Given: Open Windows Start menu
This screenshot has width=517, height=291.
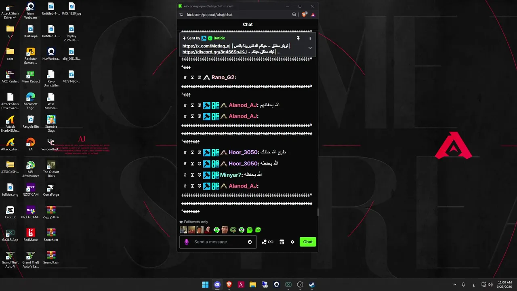Looking at the screenshot, I should click(205, 285).
